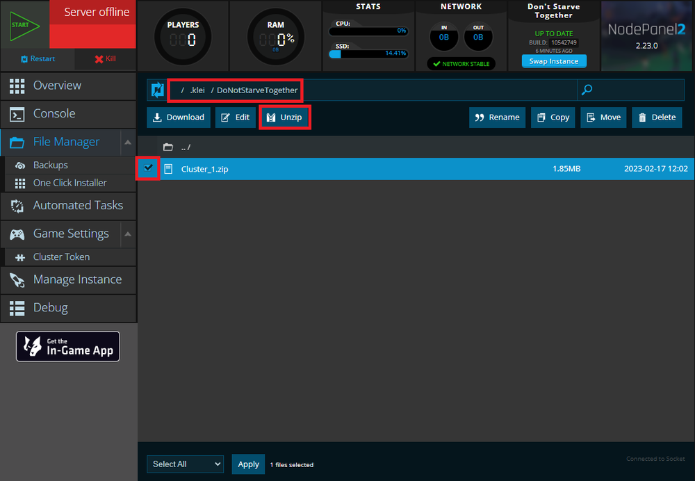
Task: Kill the server process
Action: 105,59
